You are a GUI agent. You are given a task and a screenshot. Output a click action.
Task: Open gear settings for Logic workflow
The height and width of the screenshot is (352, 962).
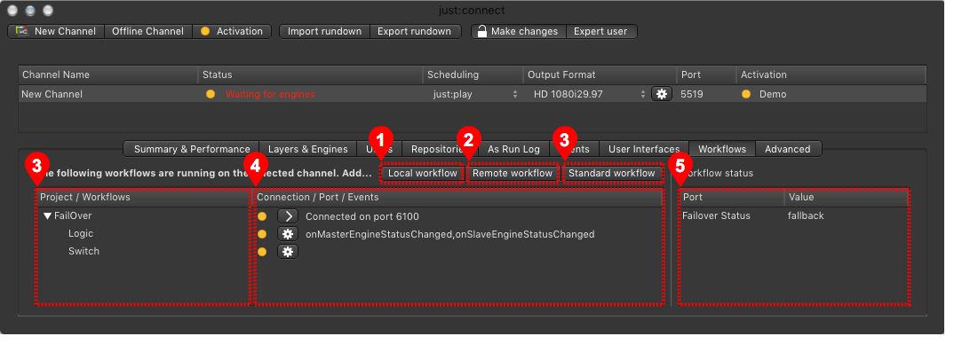pyautogui.click(x=288, y=234)
